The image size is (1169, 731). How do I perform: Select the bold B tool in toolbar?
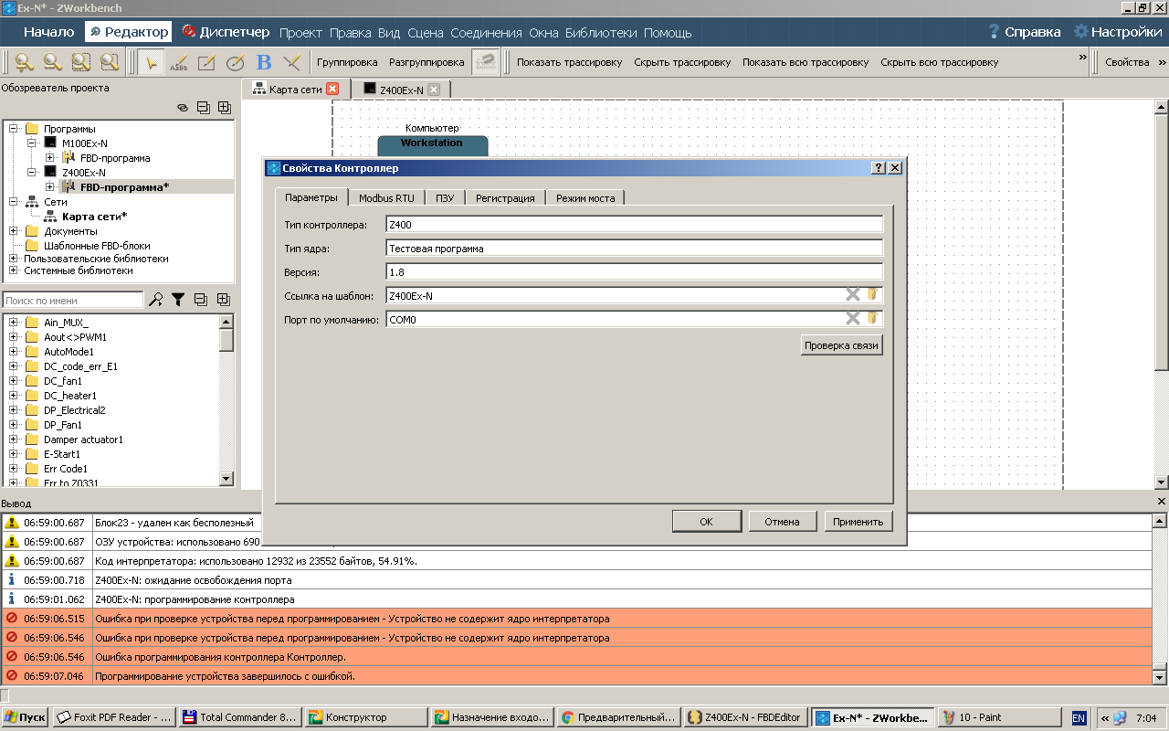[x=264, y=62]
